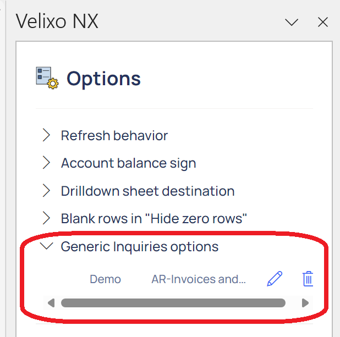This screenshot has width=340, height=337.
Task: Open the Velixo NX pane menu chevron
Action: point(292,22)
